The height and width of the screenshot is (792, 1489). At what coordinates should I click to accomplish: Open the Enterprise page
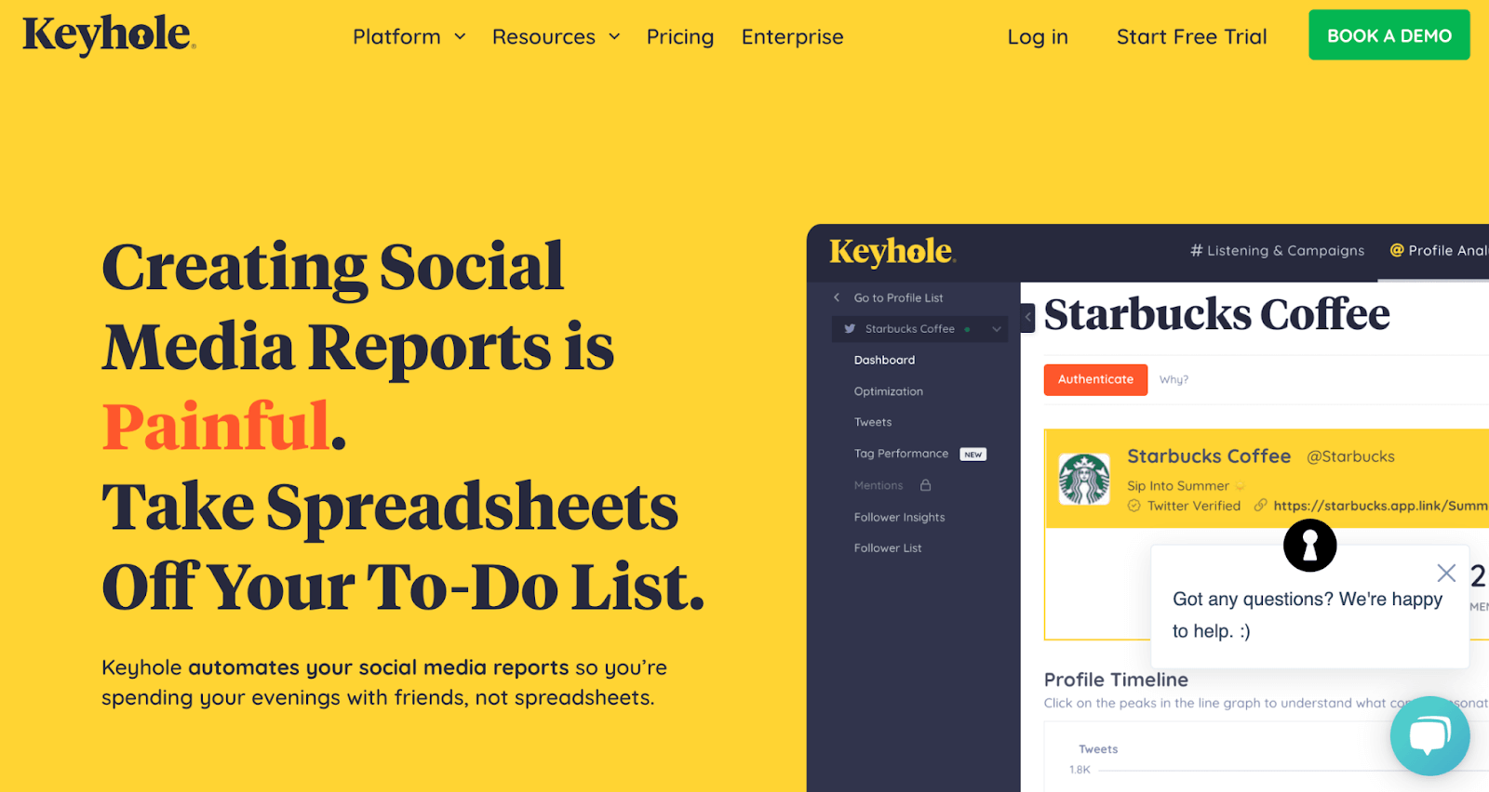(792, 37)
